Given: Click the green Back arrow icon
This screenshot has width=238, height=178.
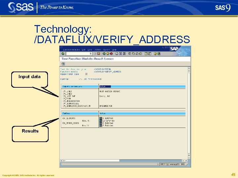Looking at the screenshot, I should pos(104,54).
